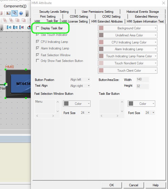The width and height of the screenshot is (168, 189).
Task: Click the delete frame icon with red X
Action: click(22, 27)
